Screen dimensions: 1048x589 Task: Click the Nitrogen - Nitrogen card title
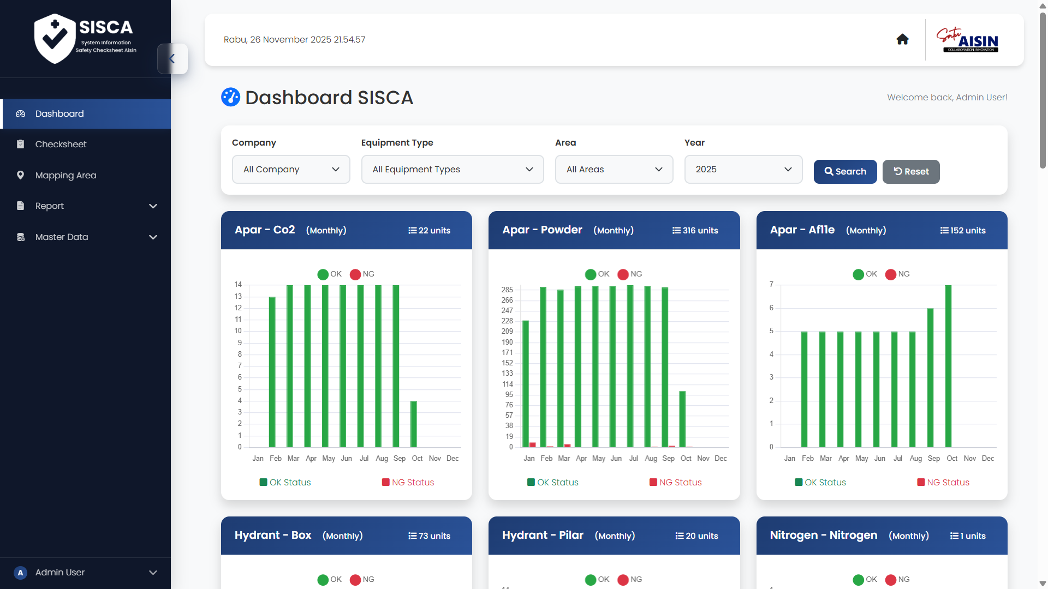[824, 536]
